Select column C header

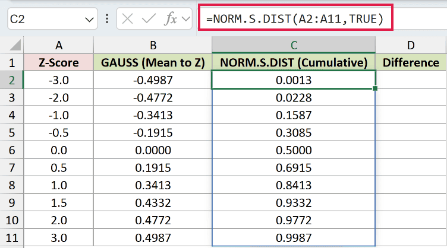[294, 45]
